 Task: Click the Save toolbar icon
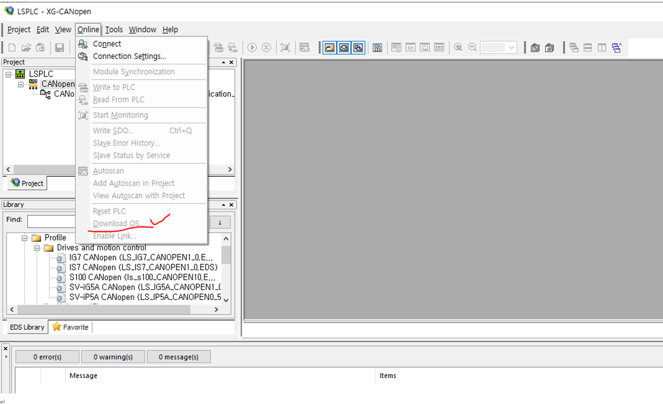(x=60, y=47)
